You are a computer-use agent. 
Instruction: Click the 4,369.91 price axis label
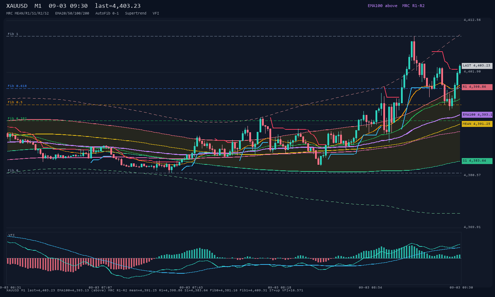tap(472, 227)
